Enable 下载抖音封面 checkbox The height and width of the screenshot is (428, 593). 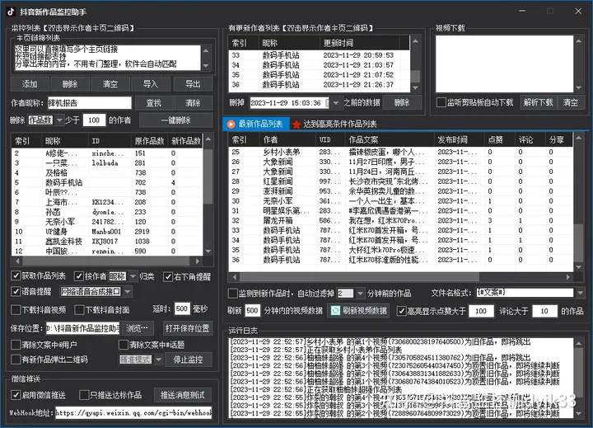(79, 310)
